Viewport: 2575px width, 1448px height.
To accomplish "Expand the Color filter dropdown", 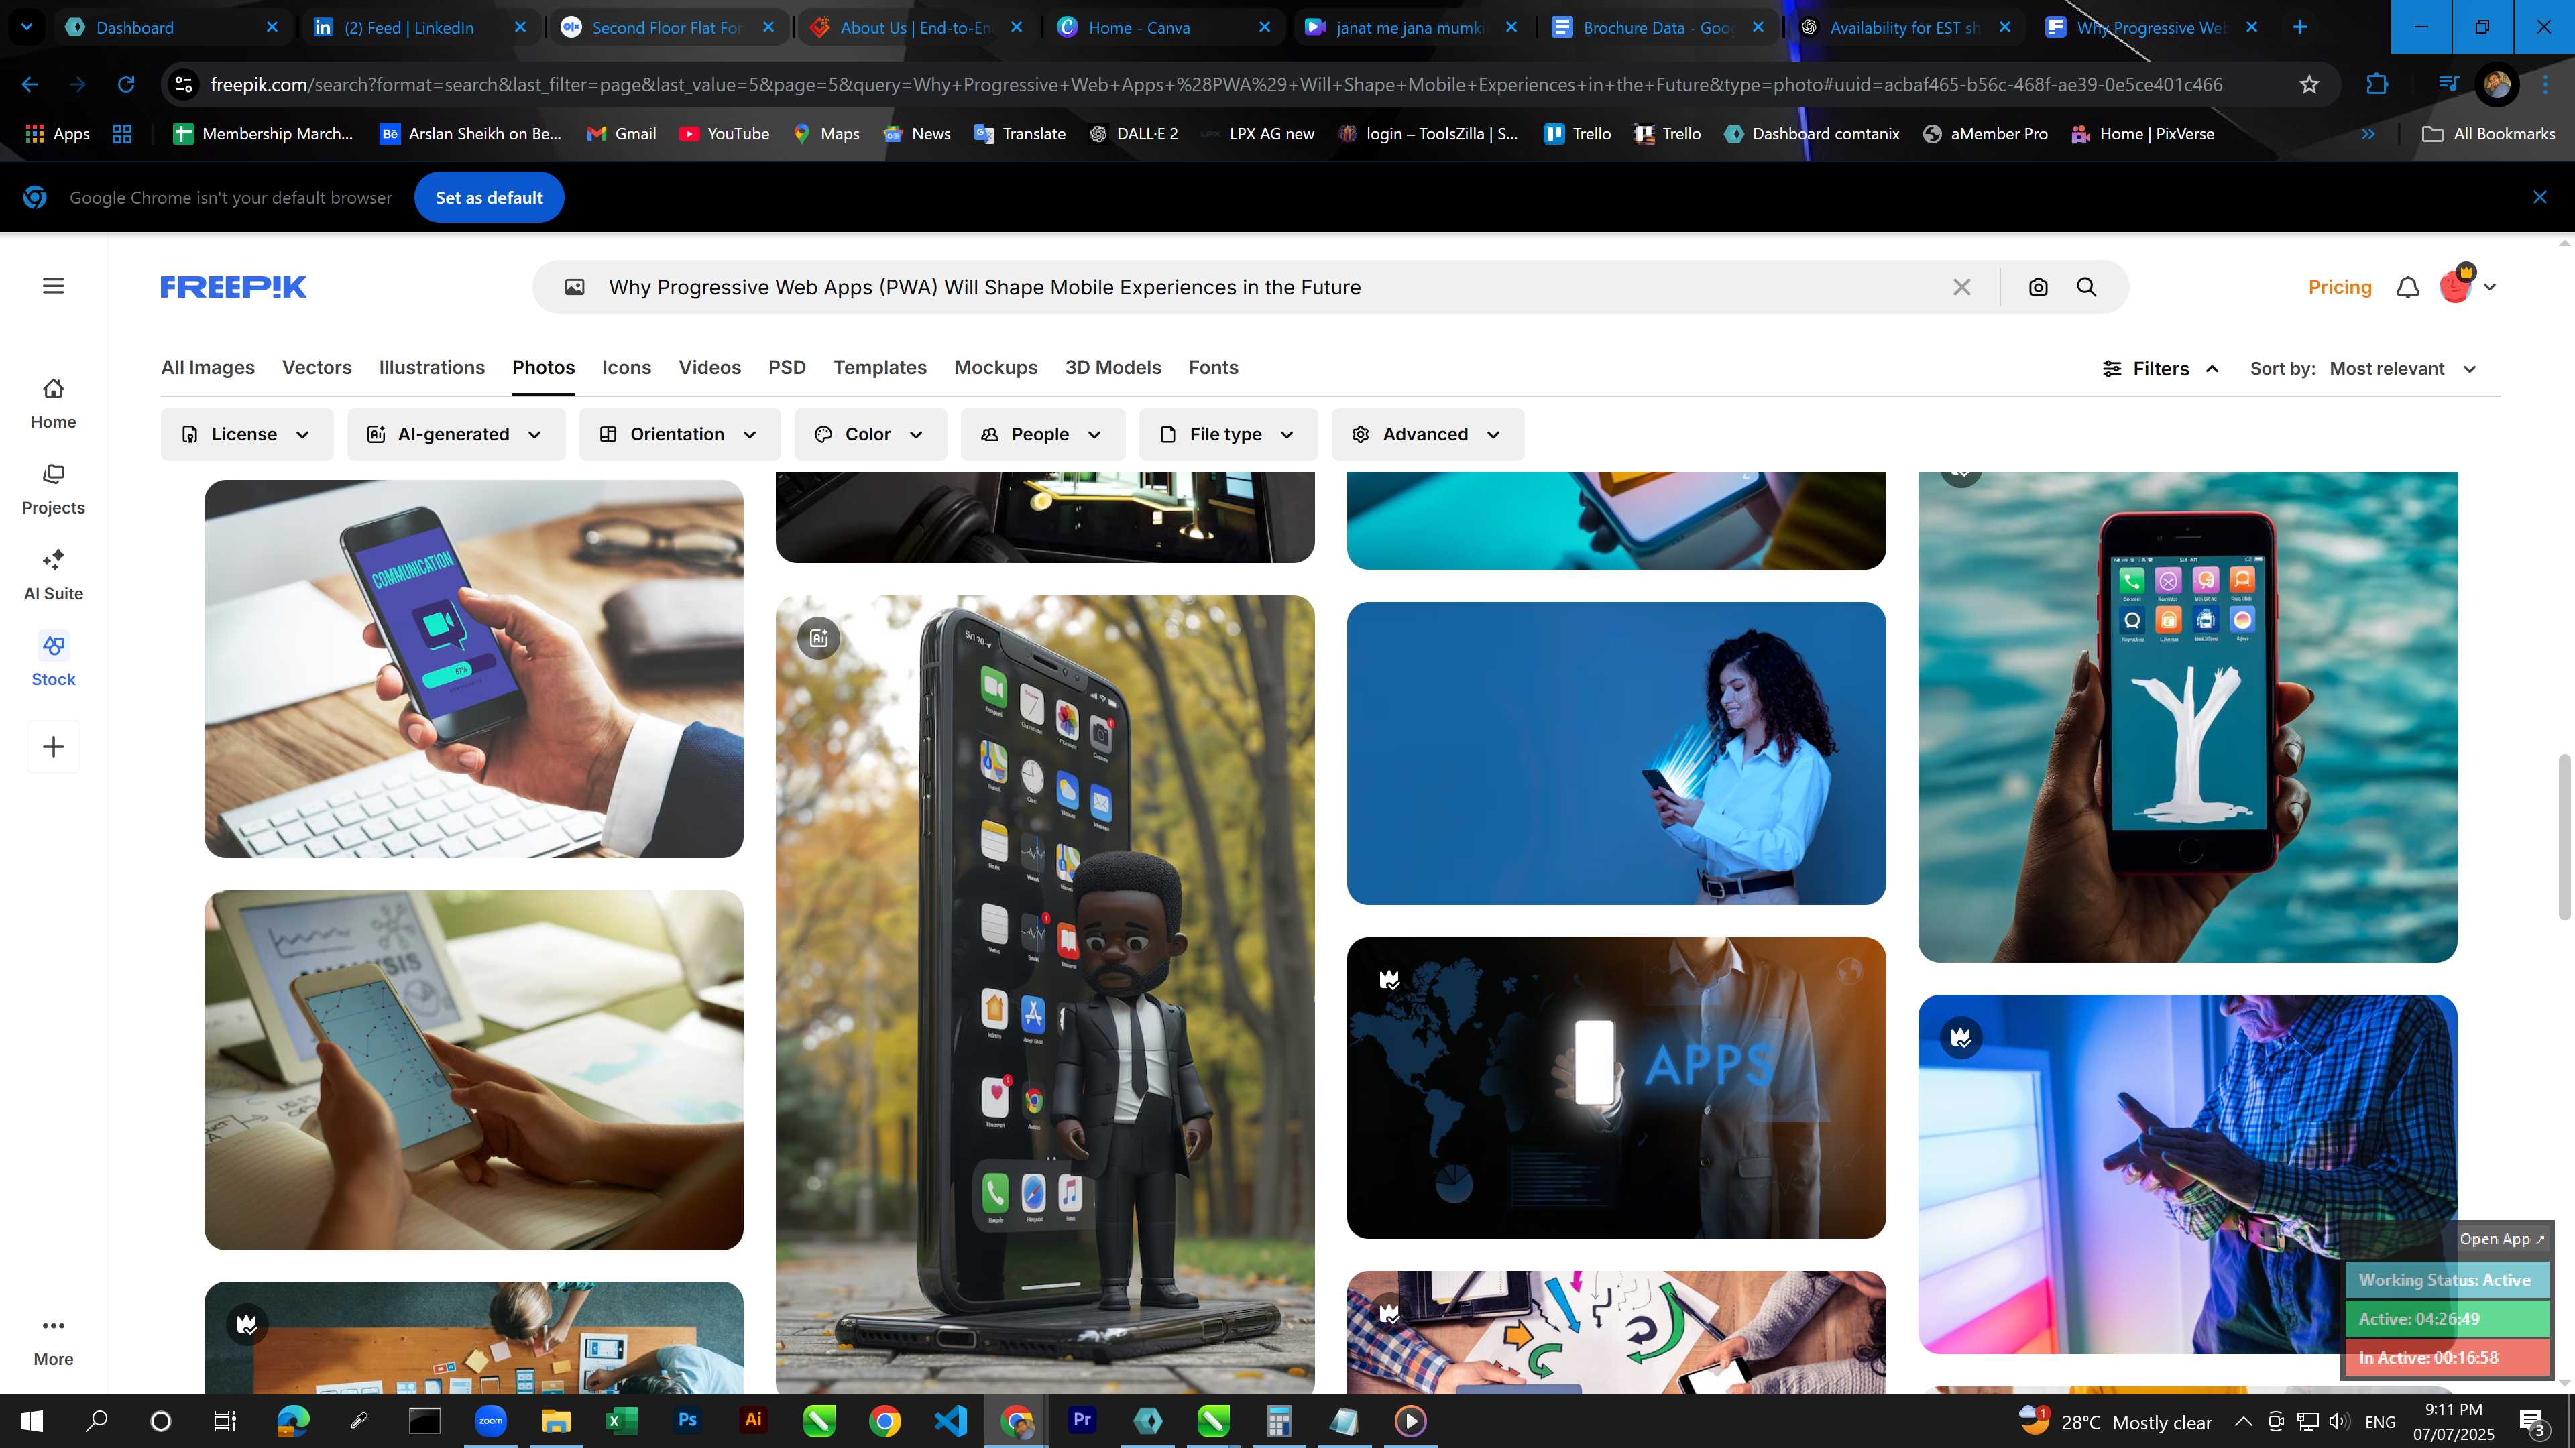I will coord(870,434).
